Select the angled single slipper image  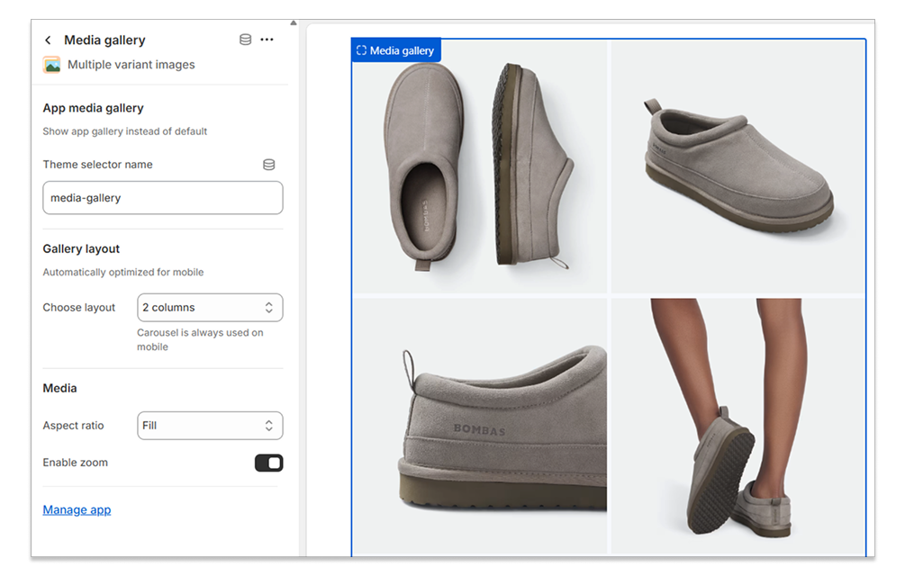pos(738,166)
